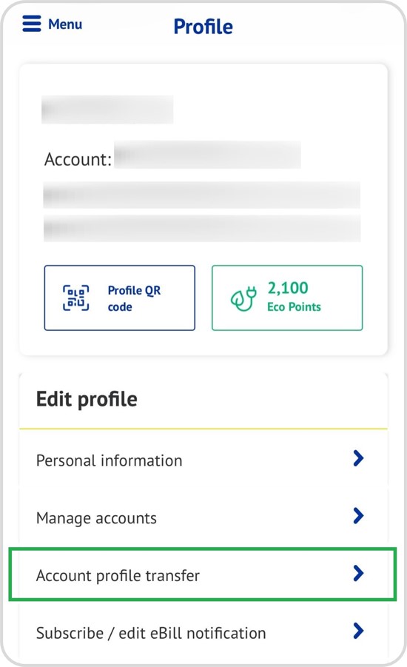Click the 2,100 points number
The width and height of the screenshot is (407, 667).
point(288,288)
